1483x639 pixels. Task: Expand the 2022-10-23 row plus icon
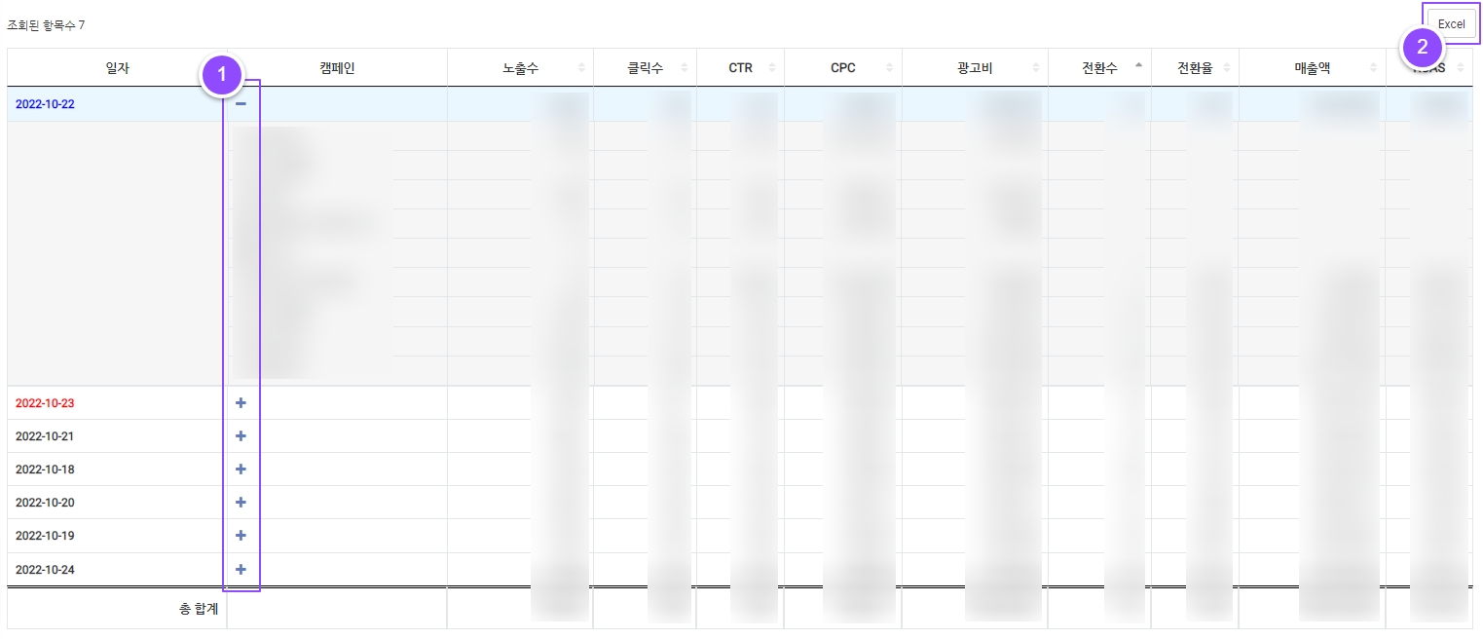coord(241,403)
